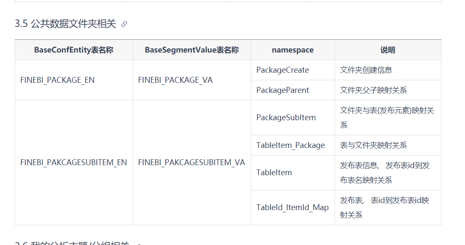The image size is (465, 245).
Task: Click the TableItem_Package namespace cell
Action: 293,145
